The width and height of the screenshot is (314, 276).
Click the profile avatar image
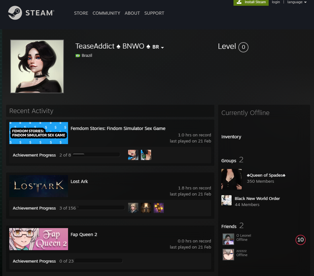tap(37, 66)
